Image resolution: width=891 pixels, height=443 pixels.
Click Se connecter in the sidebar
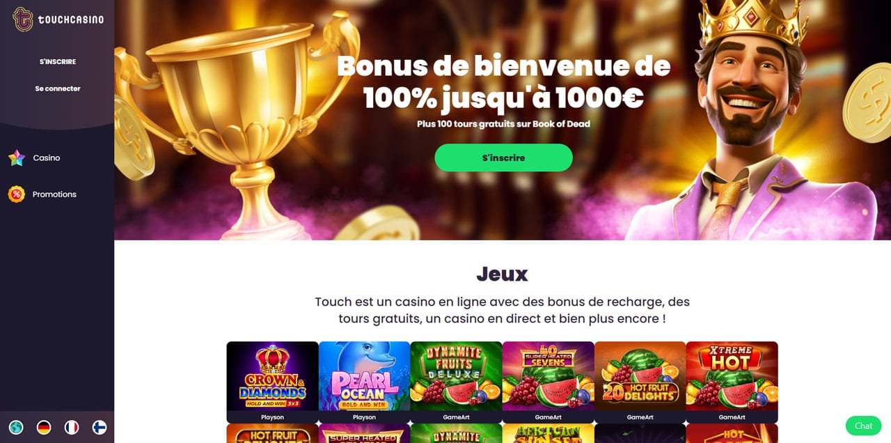pos(58,88)
